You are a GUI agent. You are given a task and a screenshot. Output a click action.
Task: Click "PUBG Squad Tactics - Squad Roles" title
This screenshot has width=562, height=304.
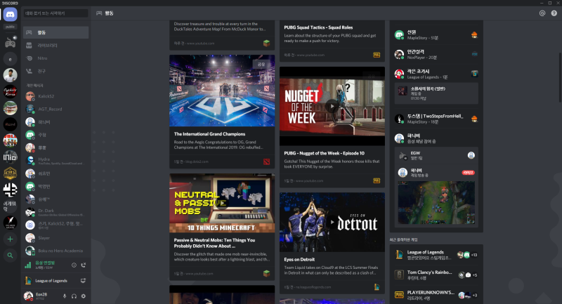point(318,27)
